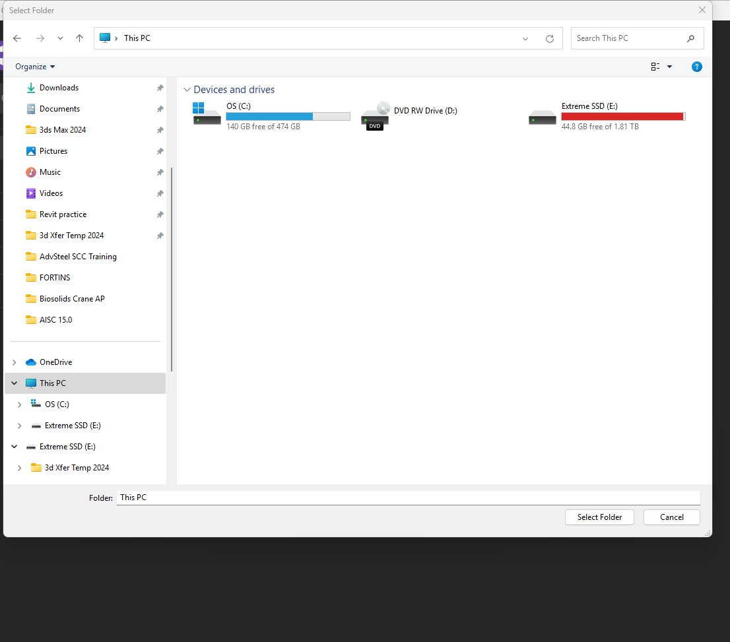Collapse the This PC tree node
The width and height of the screenshot is (730, 642).
coord(15,383)
